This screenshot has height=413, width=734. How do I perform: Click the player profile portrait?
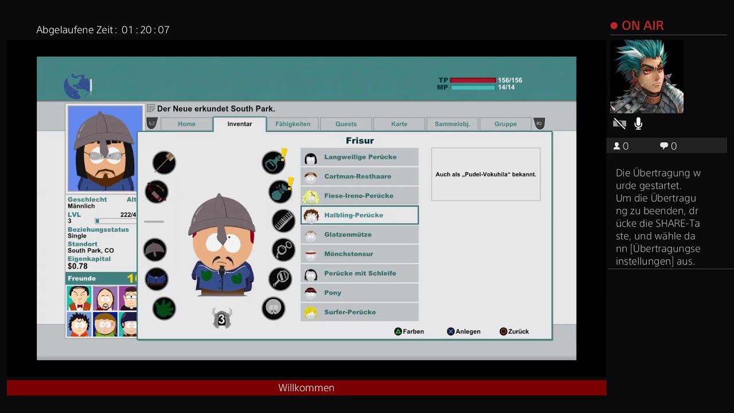pos(105,148)
